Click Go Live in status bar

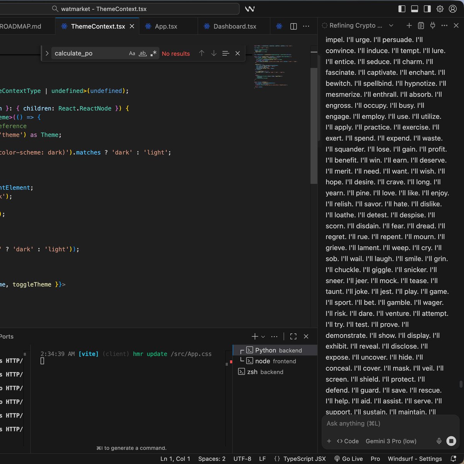tap(348, 459)
